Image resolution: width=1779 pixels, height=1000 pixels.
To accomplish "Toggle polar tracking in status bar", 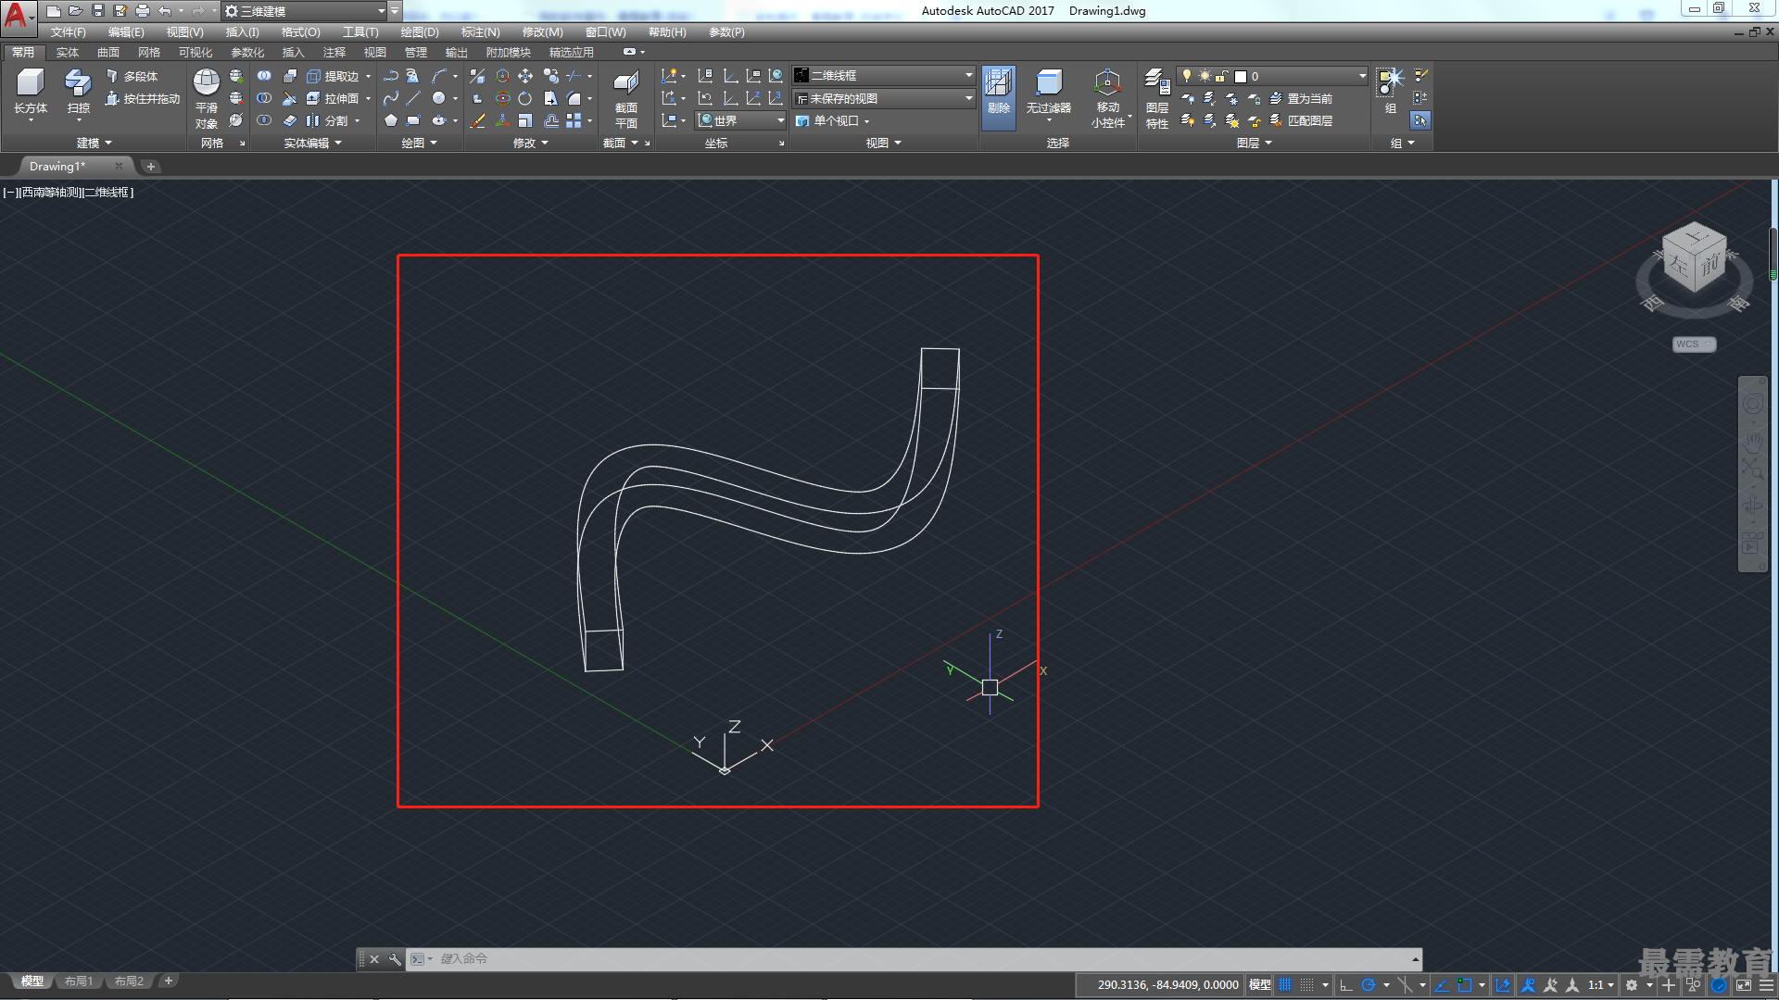I will [1368, 985].
